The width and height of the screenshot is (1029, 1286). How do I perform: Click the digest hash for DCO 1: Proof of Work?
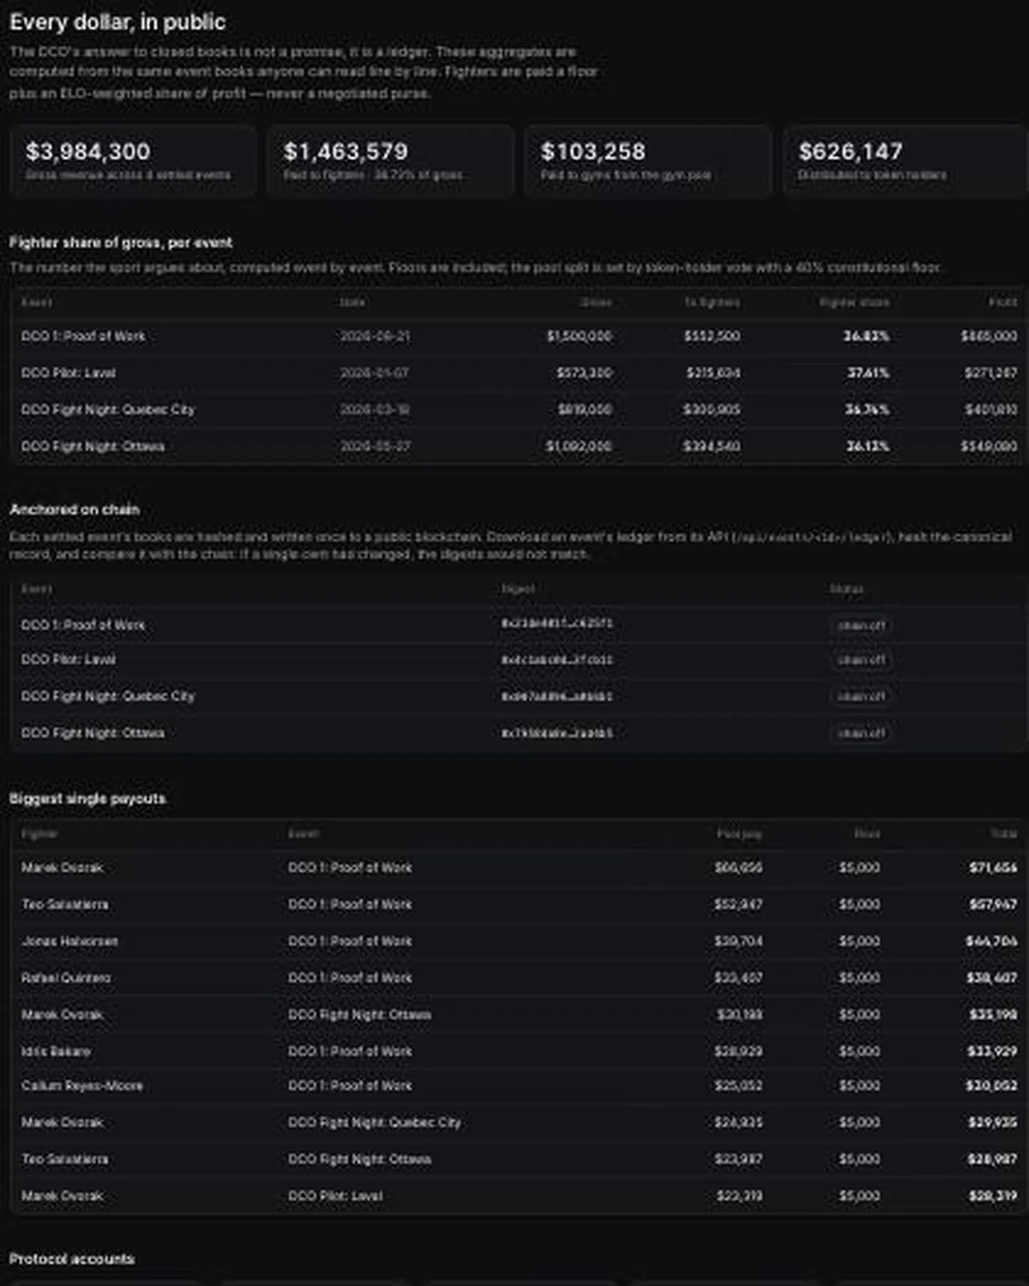(x=557, y=624)
